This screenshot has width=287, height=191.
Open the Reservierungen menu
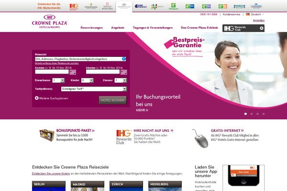click(92, 28)
